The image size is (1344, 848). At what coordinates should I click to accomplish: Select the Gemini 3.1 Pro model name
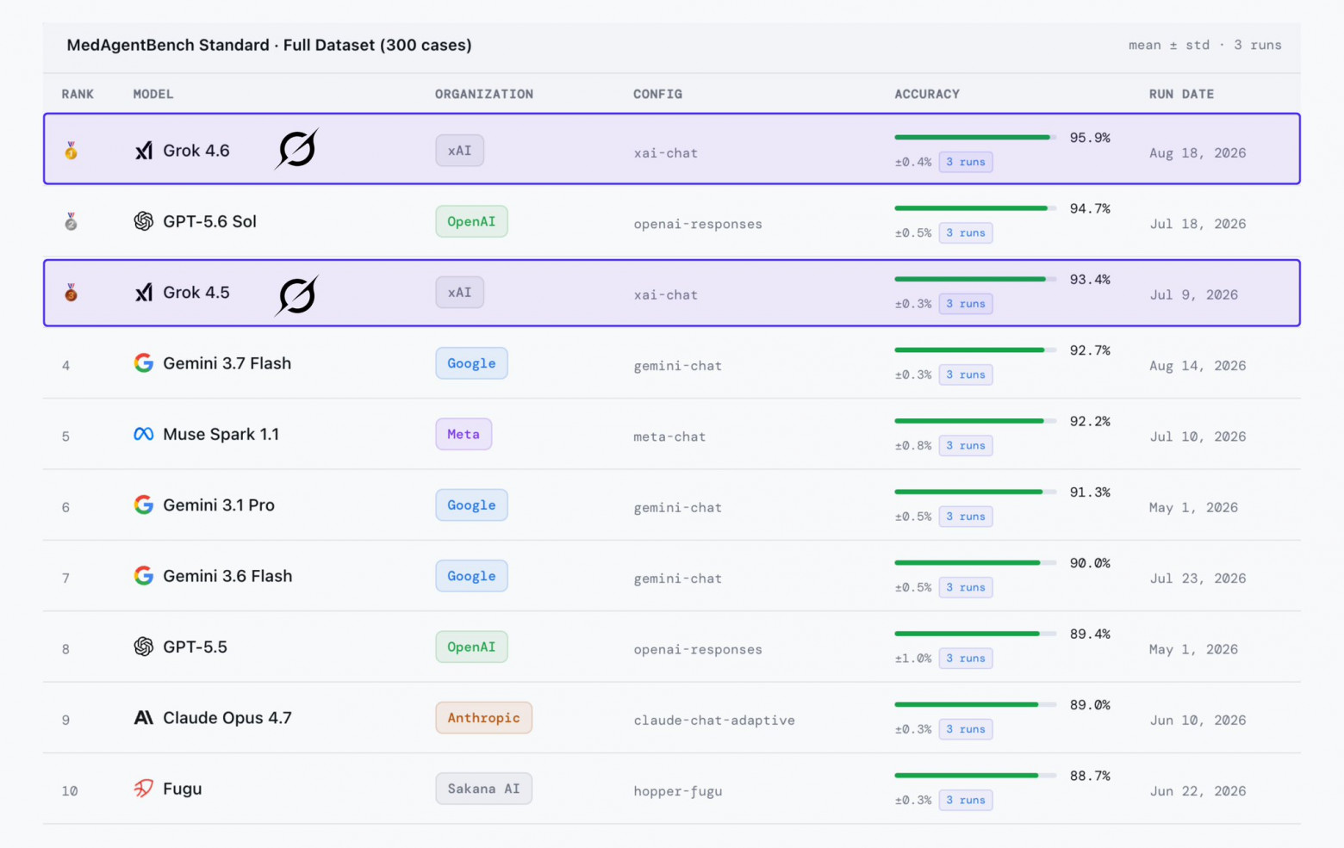[x=219, y=505]
